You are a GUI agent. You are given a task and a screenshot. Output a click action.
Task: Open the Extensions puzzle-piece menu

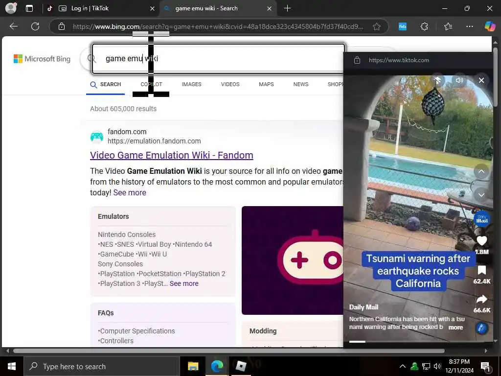424,26
